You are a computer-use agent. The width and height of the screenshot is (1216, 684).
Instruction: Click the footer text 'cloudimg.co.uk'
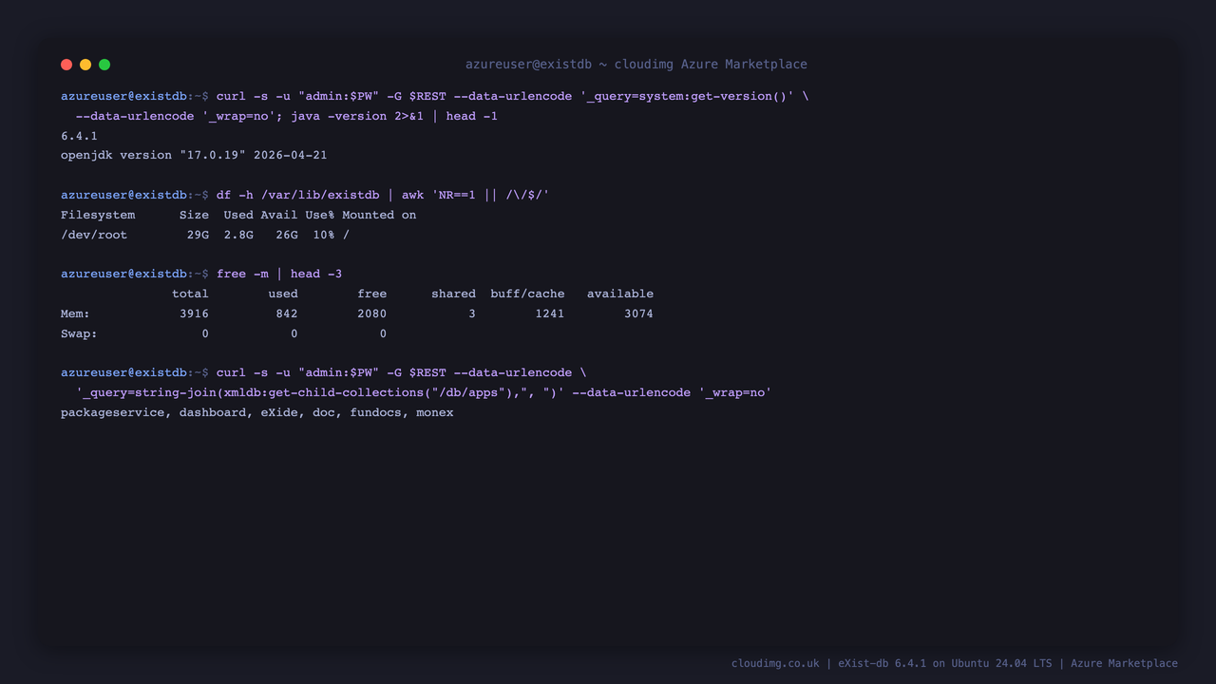tap(775, 663)
